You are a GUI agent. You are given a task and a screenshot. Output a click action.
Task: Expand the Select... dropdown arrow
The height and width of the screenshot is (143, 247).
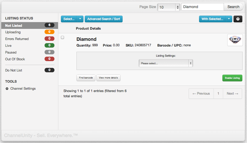[80, 19]
